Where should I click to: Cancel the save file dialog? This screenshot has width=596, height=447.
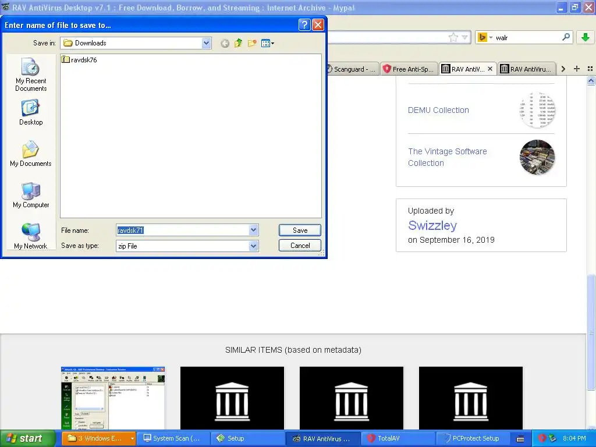(x=300, y=246)
